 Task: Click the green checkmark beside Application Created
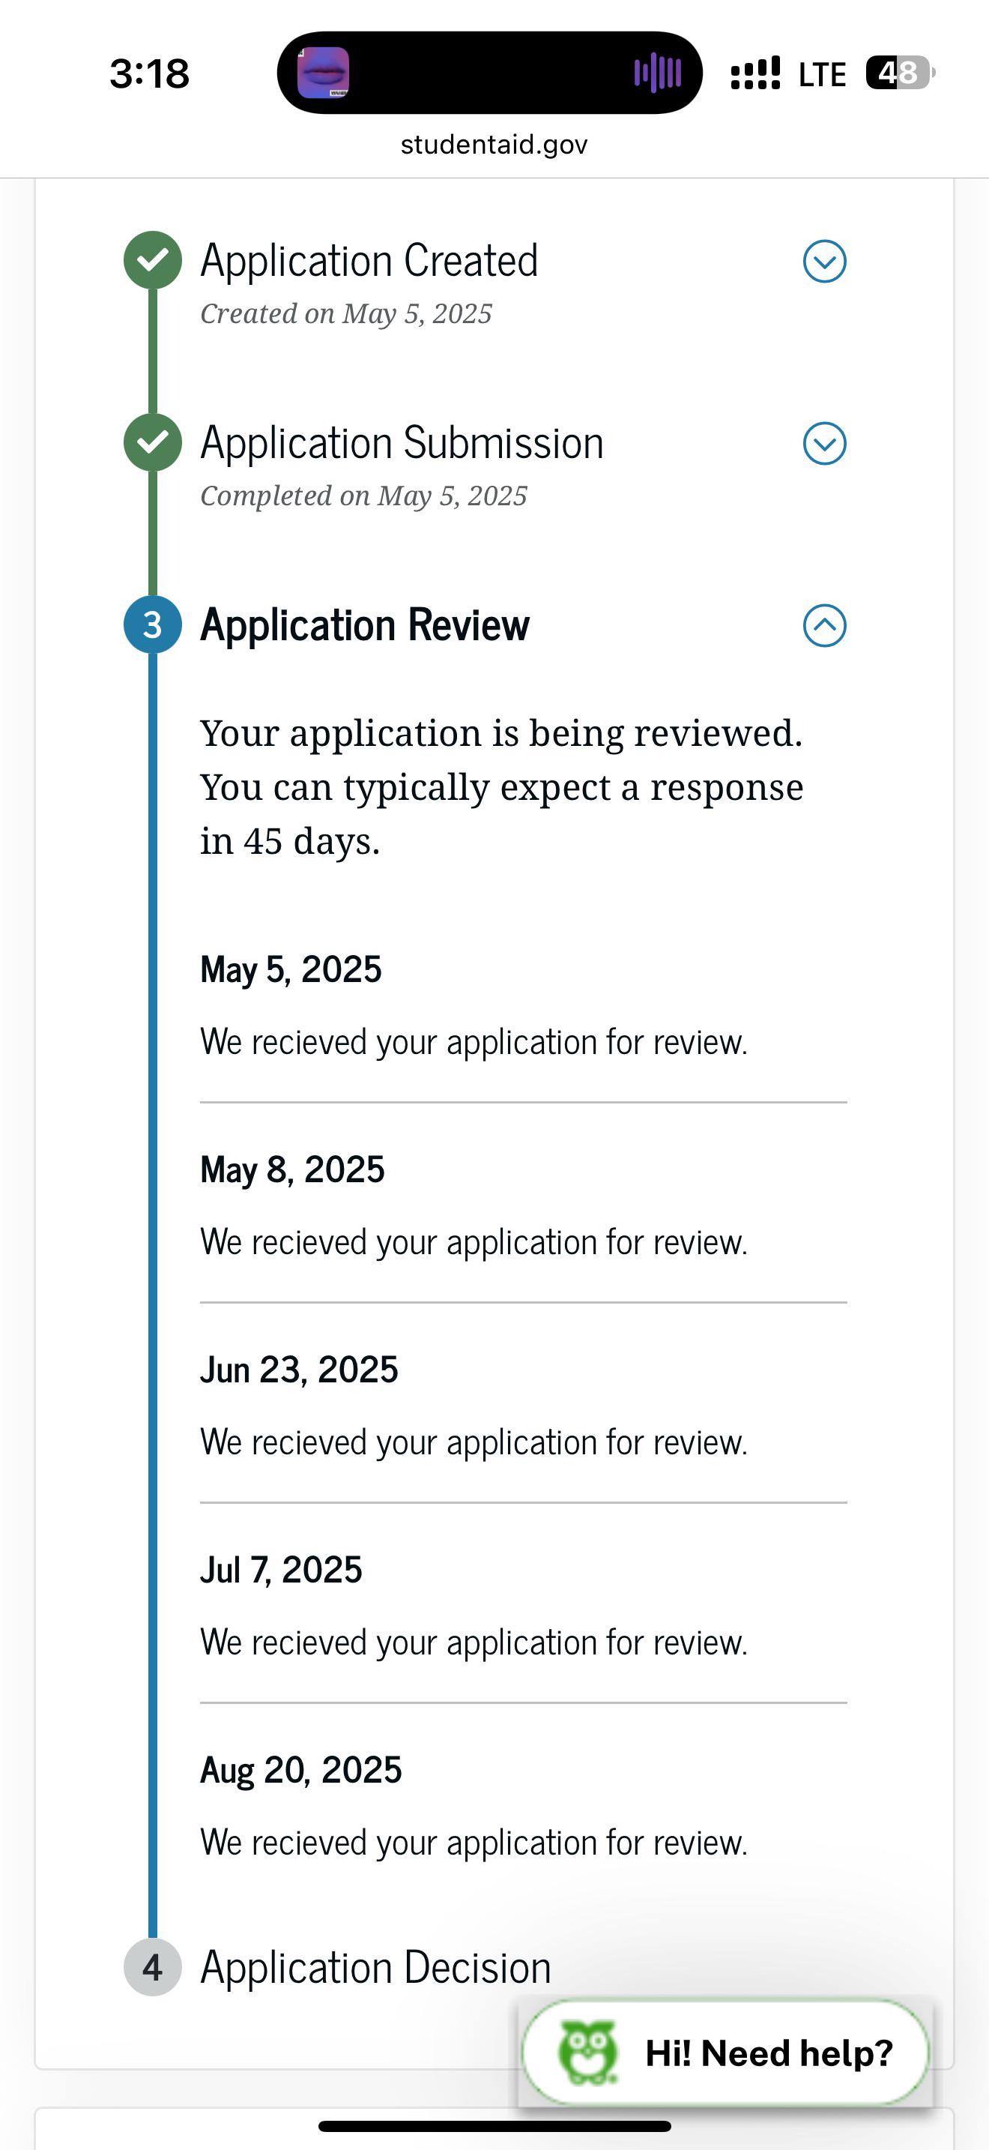click(153, 260)
